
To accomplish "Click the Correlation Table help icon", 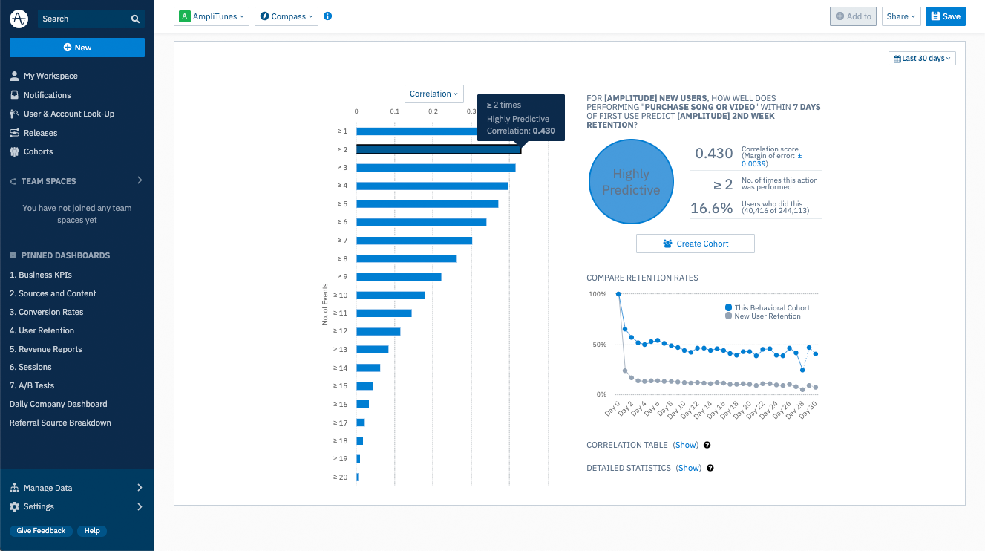I will [x=707, y=445].
